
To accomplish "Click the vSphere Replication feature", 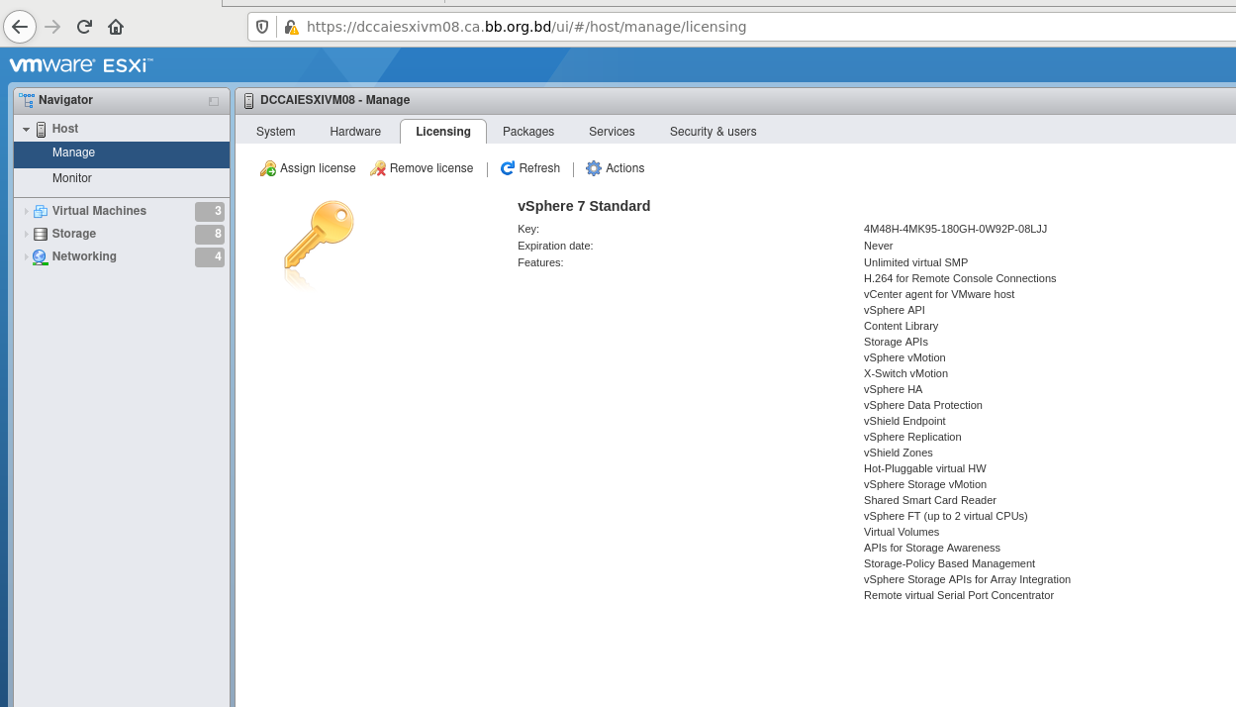I will click(x=912, y=437).
